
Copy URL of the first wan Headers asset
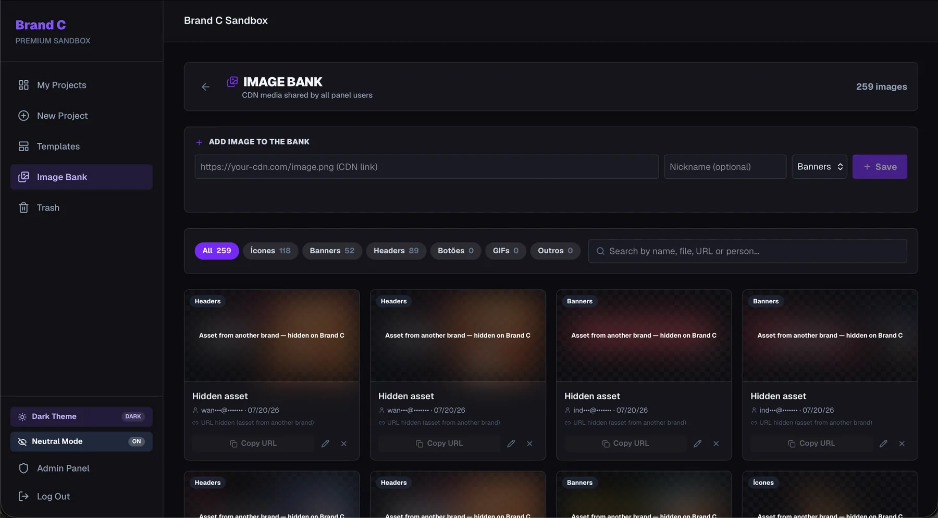(253, 443)
